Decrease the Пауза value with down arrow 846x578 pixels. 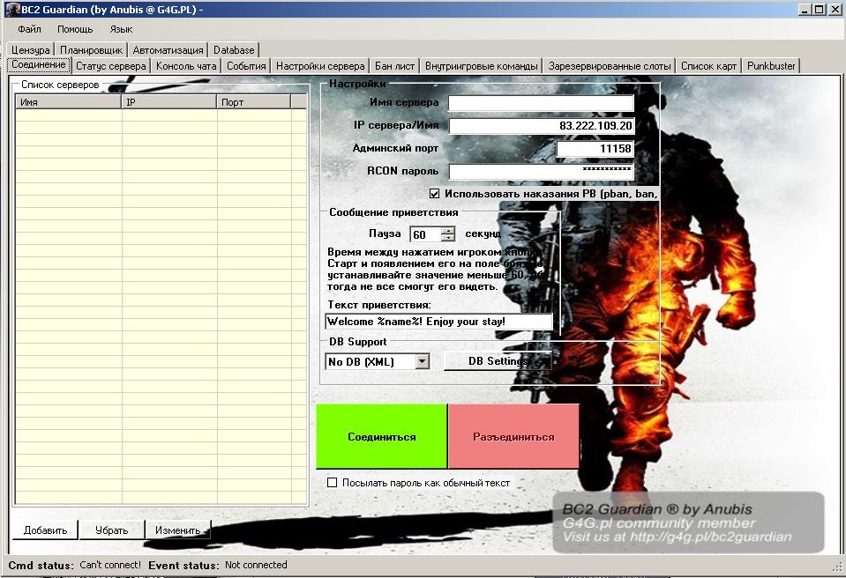tap(448, 238)
